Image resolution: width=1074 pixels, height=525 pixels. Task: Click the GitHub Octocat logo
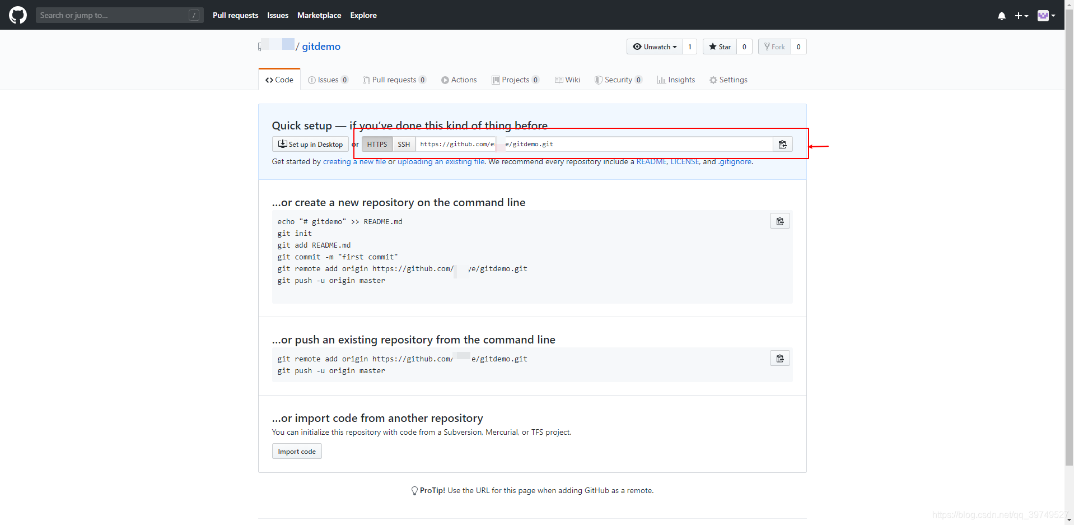(18, 15)
